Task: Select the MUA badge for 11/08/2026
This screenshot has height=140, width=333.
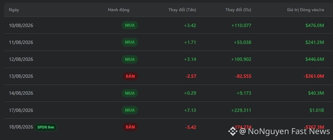Action: point(130,42)
